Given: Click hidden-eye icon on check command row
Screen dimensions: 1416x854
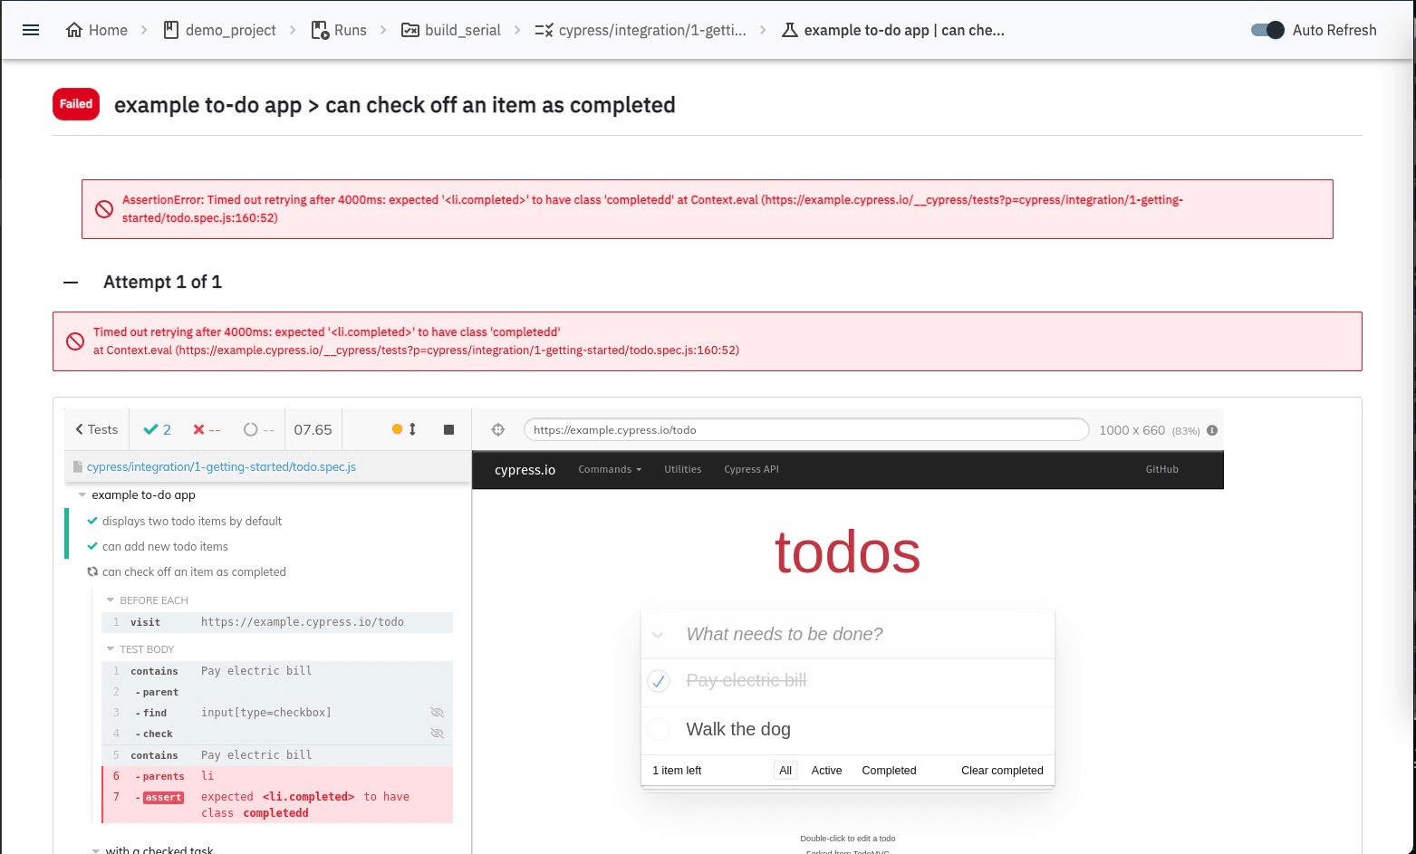Looking at the screenshot, I should 437,734.
